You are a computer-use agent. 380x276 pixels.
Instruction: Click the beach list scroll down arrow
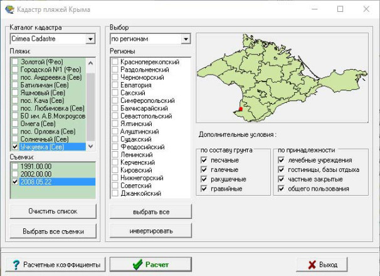tap(91, 146)
